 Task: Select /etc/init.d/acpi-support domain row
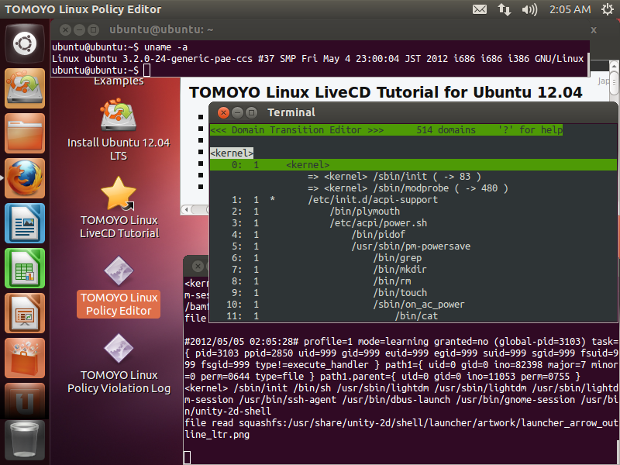[x=413, y=200]
